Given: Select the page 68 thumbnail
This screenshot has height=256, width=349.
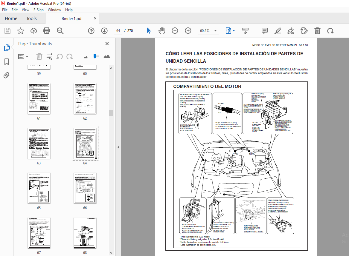Looking at the screenshot, I should (x=85, y=233).
